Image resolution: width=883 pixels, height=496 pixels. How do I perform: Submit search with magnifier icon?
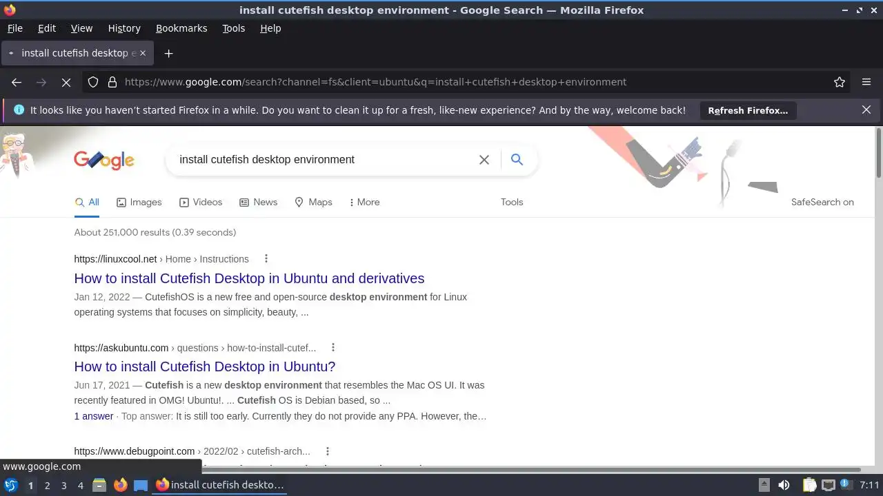pyautogui.click(x=517, y=160)
